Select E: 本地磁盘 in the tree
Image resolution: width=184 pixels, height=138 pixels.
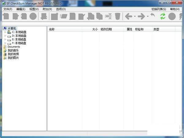click(19, 40)
